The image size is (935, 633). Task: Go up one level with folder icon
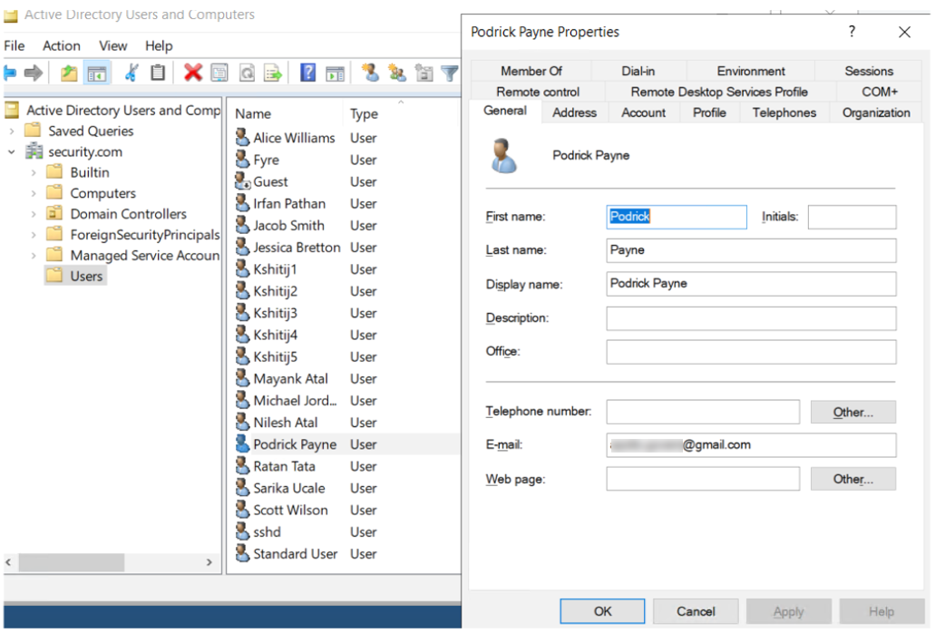pyautogui.click(x=69, y=73)
